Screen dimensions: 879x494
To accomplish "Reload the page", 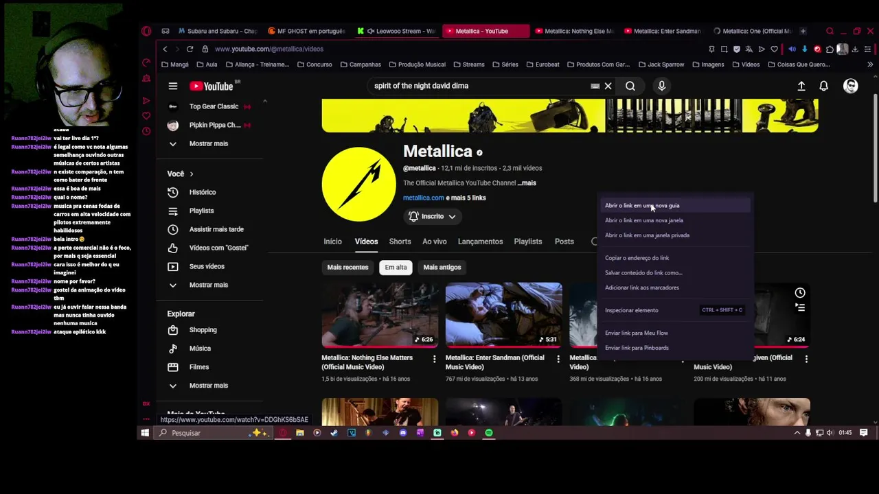I will [190, 49].
